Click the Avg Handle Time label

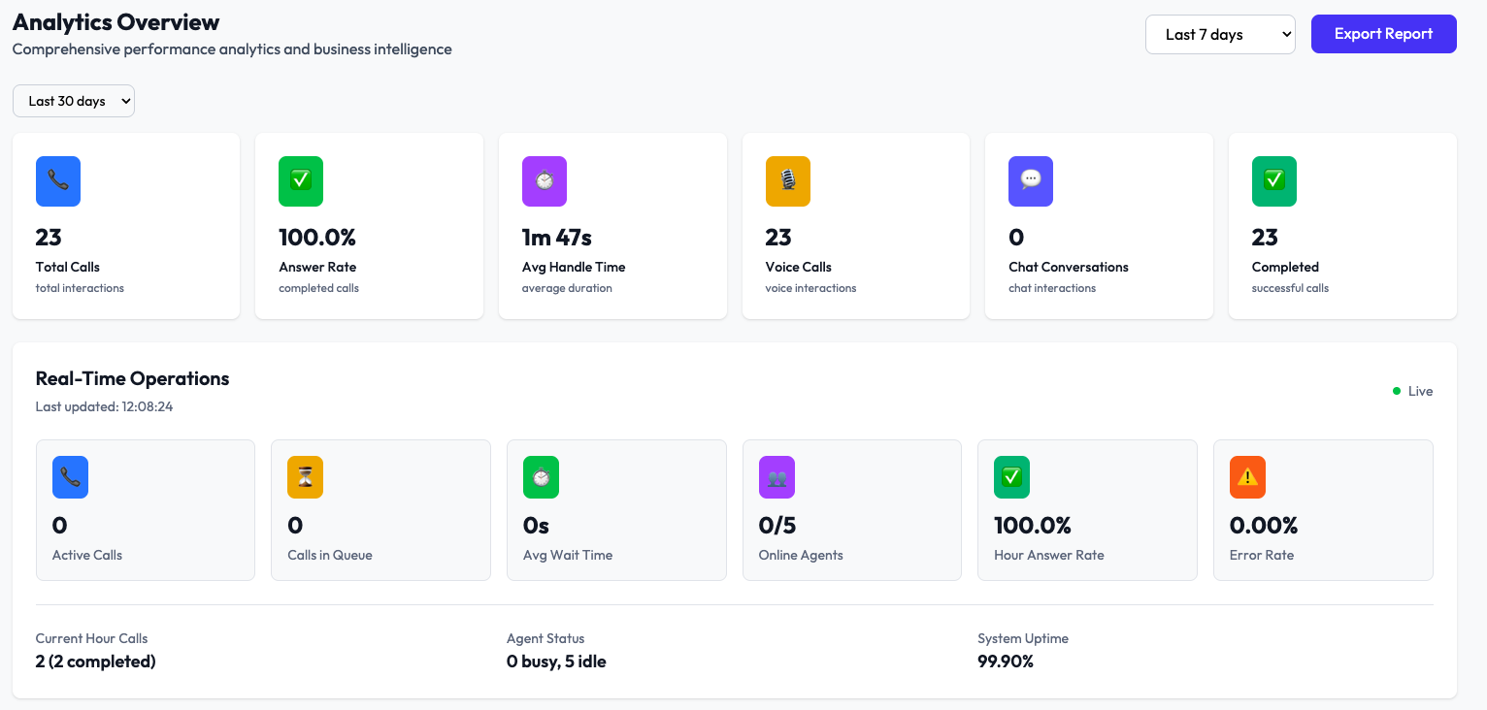click(x=574, y=267)
